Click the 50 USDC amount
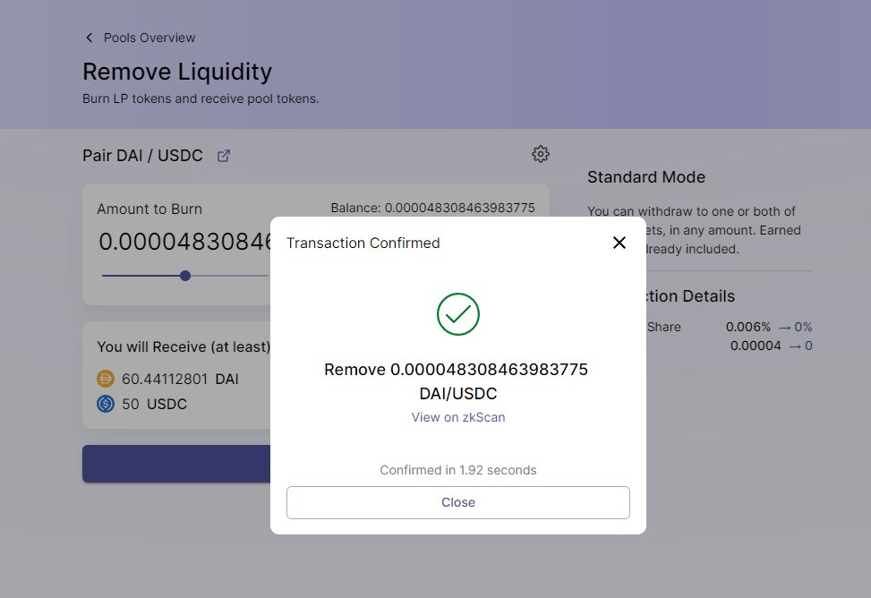The image size is (871, 598). pos(154,404)
